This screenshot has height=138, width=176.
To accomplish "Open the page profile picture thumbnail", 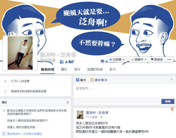I will (20, 53).
